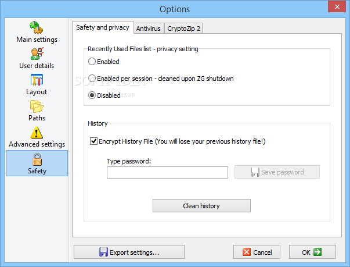Open User details person icon
350x267 pixels.
coord(37,54)
